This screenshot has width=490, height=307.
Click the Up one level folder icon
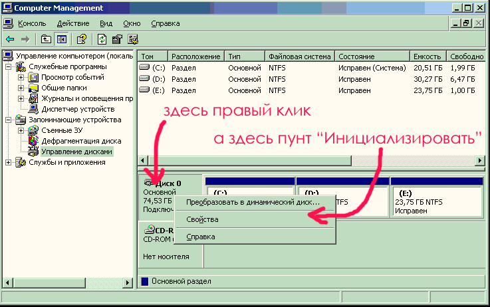point(47,39)
